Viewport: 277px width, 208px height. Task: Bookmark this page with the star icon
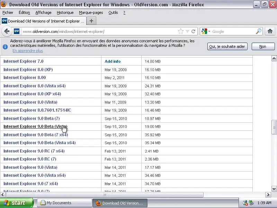click(x=180, y=32)
